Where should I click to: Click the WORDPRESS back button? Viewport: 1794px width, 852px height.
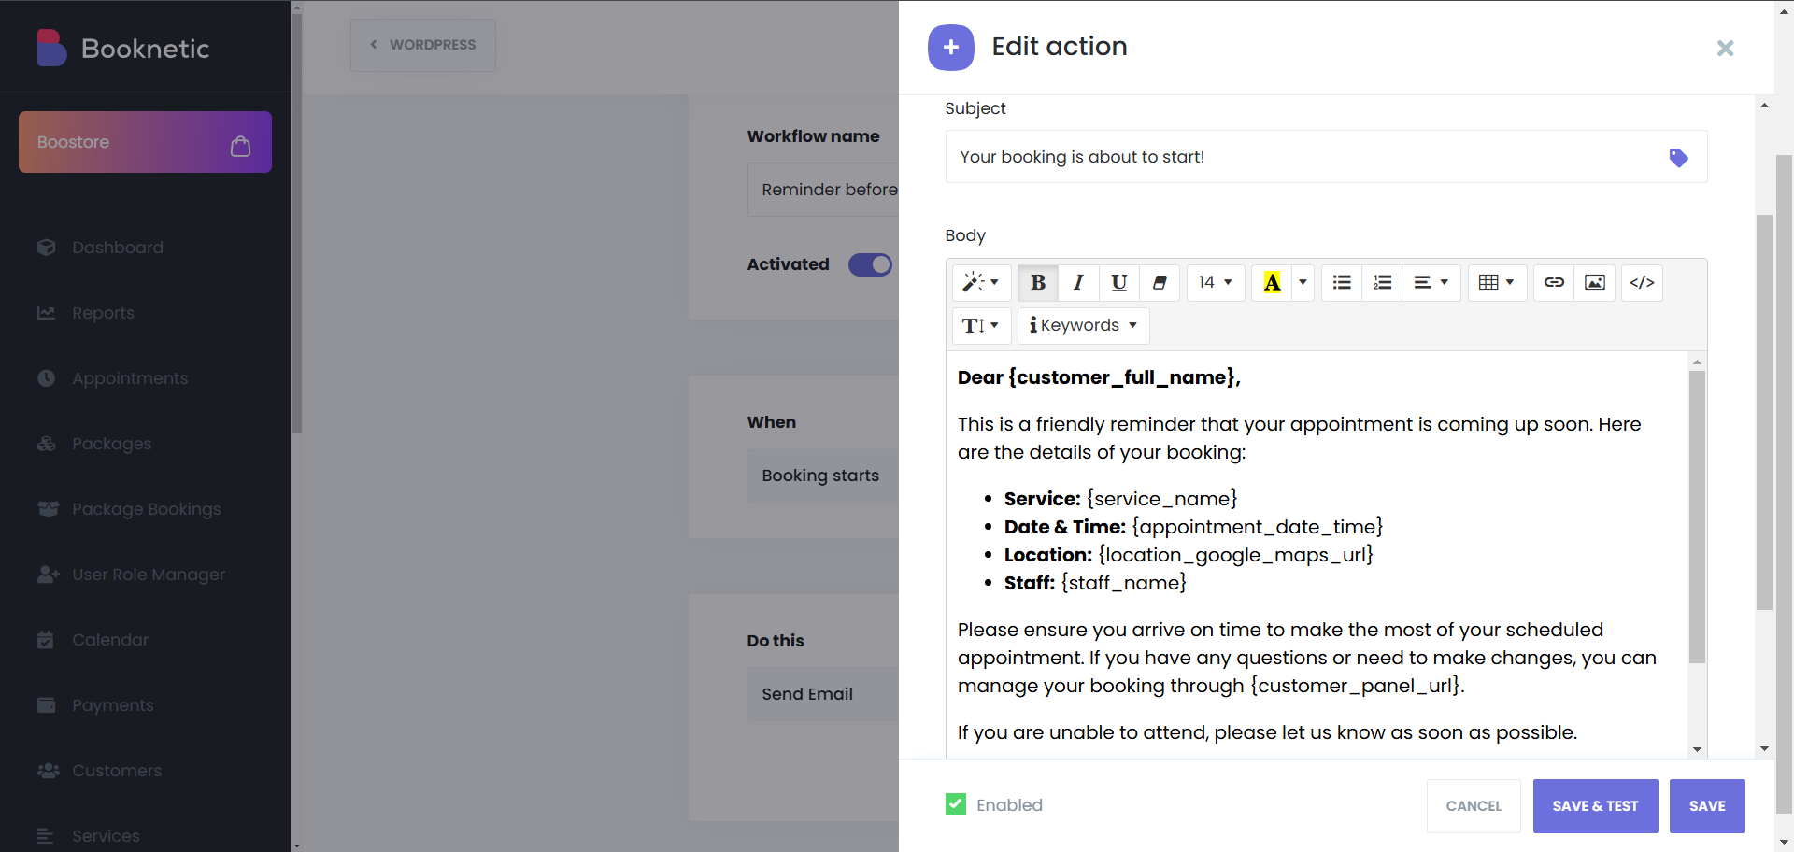[422, 45]
